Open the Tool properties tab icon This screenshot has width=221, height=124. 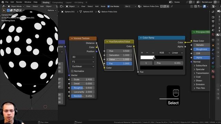pyautogui.click(x=213, y=12)
